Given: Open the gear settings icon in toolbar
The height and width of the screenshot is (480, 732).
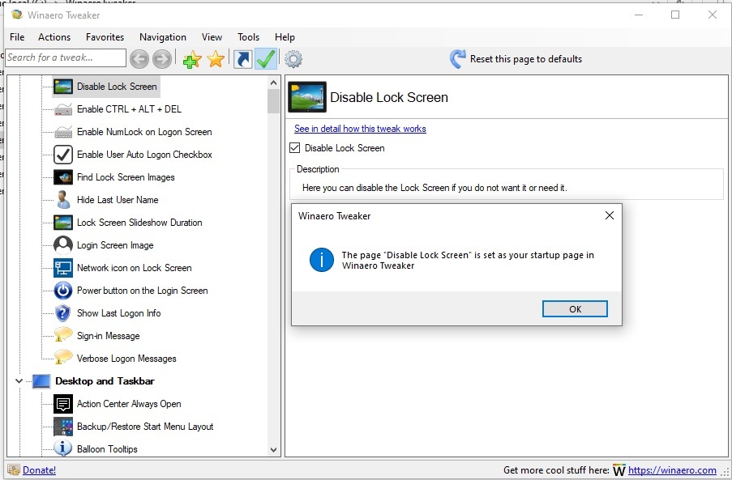Looking at the screenshot, I should pos(293,59).
